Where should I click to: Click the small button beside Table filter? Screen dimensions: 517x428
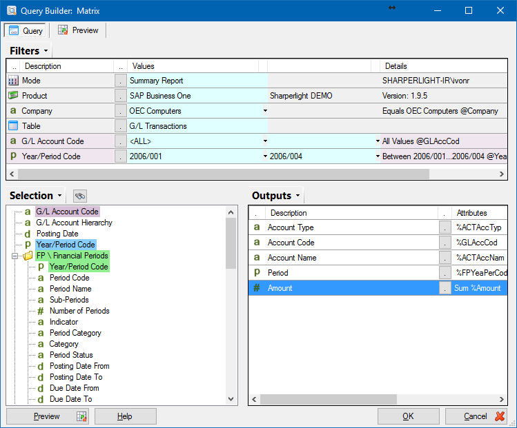point(121,126)
